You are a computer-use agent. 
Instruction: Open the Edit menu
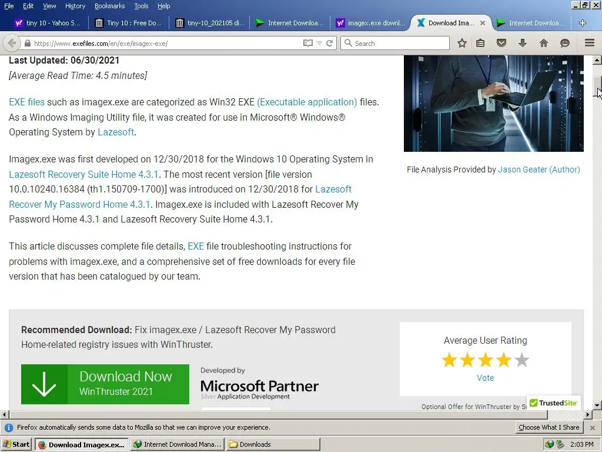point(28,6)
